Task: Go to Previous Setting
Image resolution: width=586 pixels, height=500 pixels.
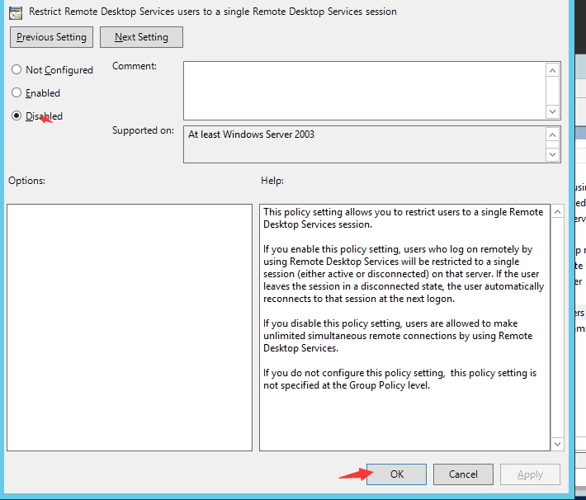Action: (x=51, y=37)
